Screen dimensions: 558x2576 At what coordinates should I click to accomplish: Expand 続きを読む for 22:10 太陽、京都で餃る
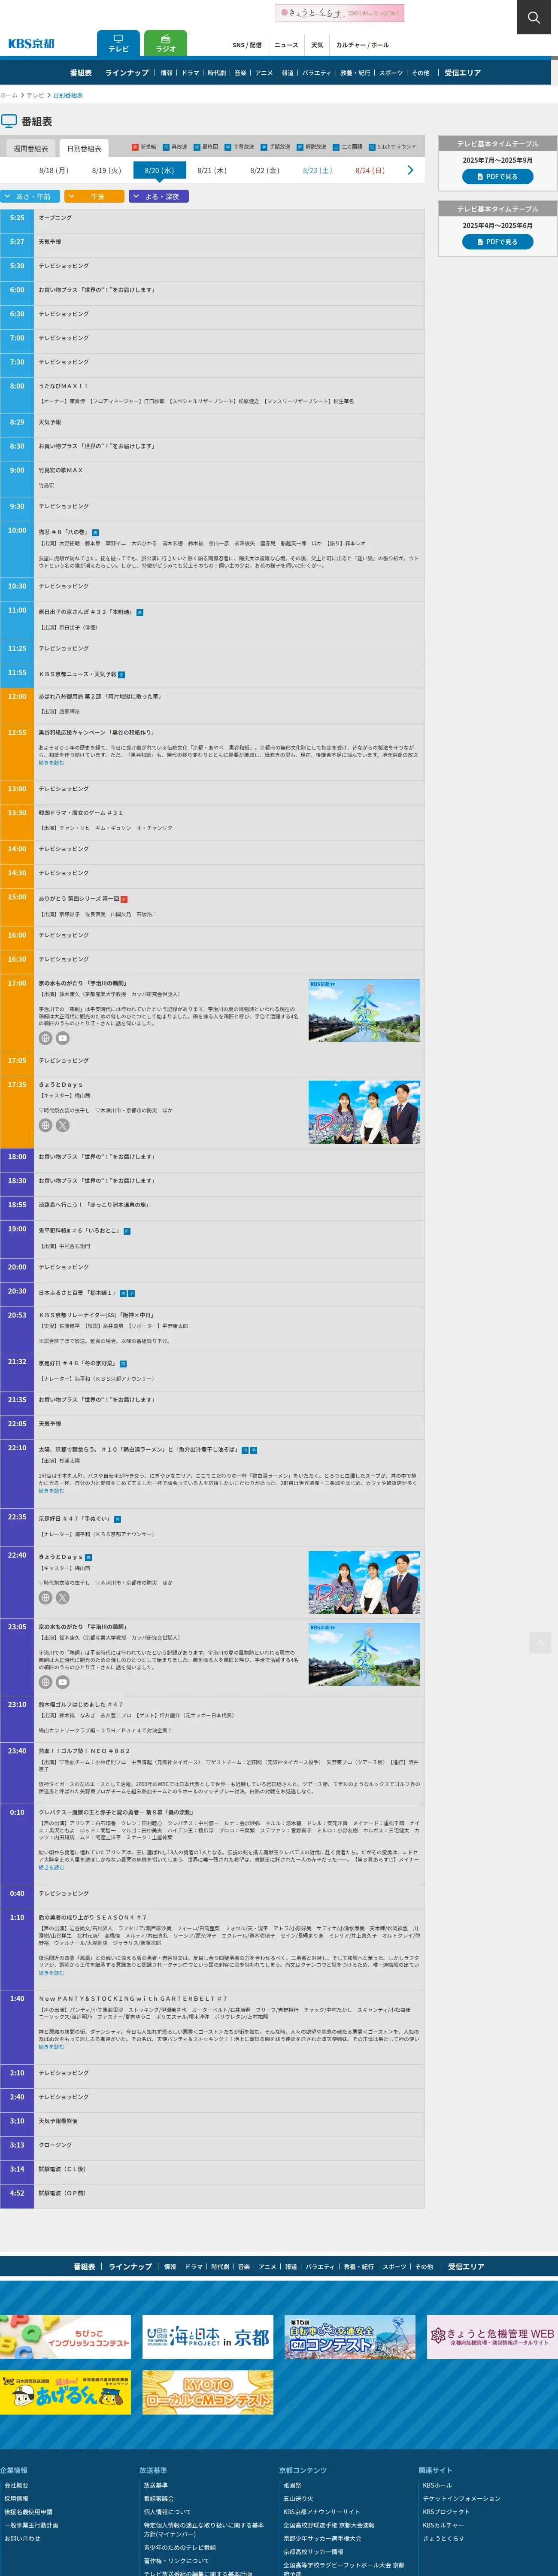point(51,1491)
